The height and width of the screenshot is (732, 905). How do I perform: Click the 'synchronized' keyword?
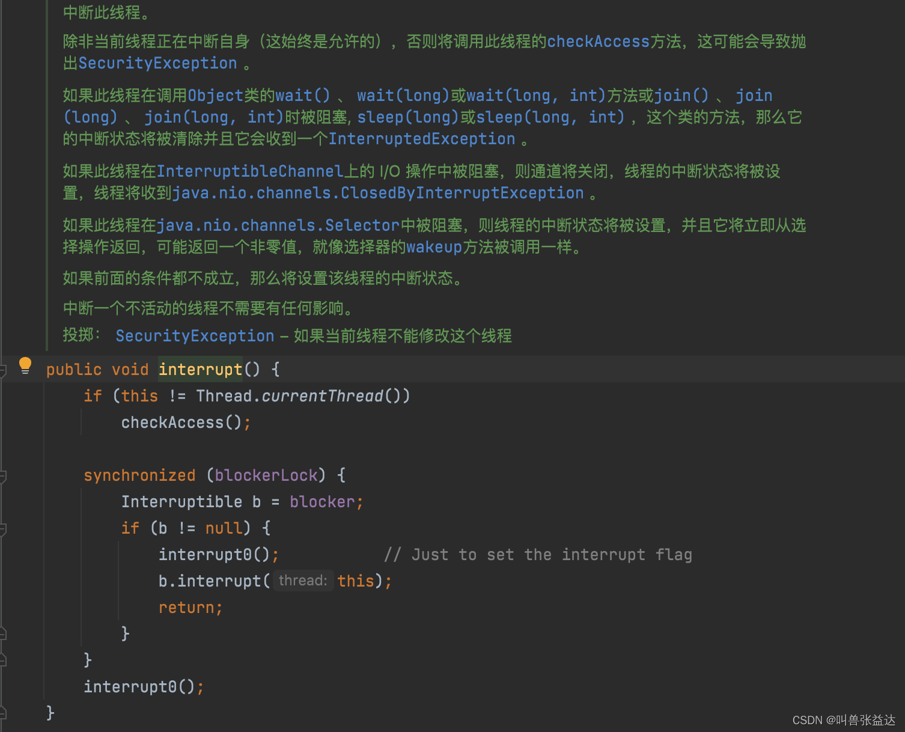click(x=139, y=475)
